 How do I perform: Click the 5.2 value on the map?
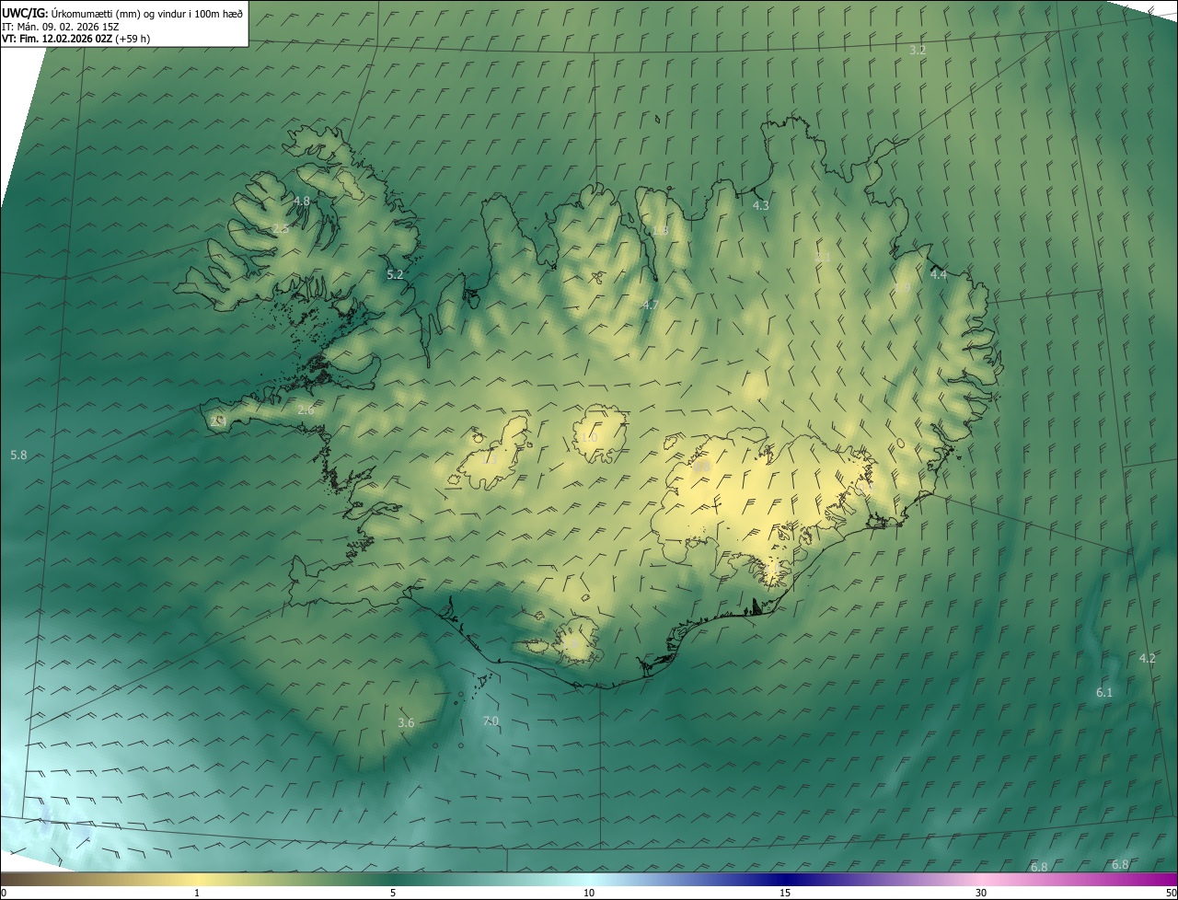395,274
